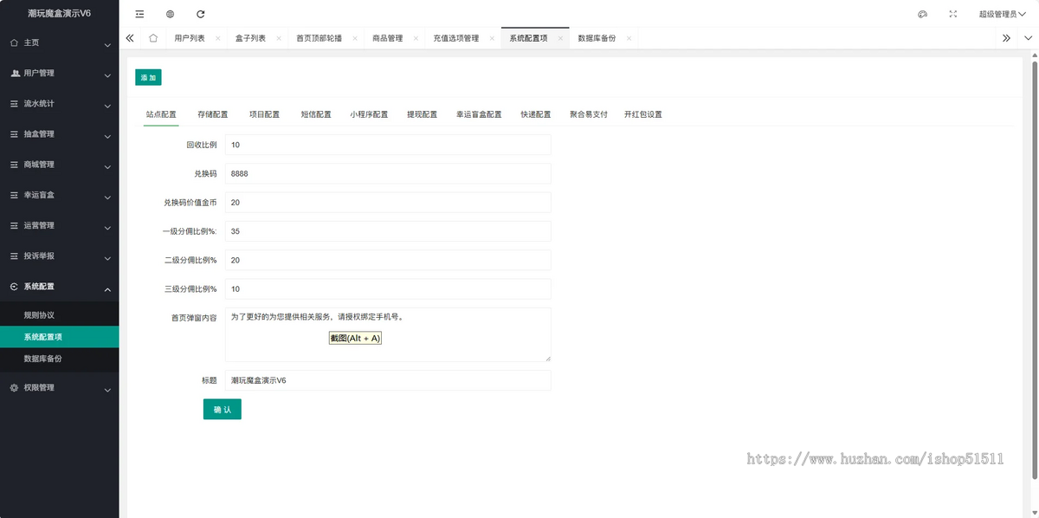Click the 回收比例 input field

coord(388,145)
